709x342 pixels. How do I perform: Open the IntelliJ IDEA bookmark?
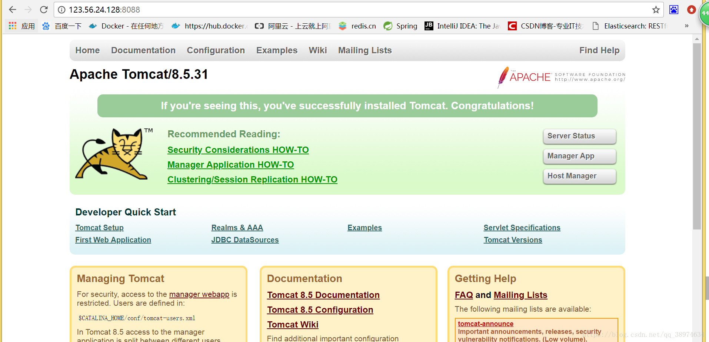tap(463, 26)
